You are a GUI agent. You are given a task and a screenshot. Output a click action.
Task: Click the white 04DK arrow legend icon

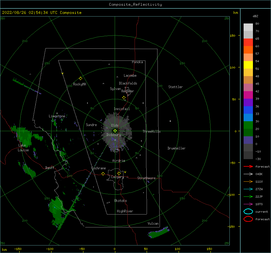point(248,174)
